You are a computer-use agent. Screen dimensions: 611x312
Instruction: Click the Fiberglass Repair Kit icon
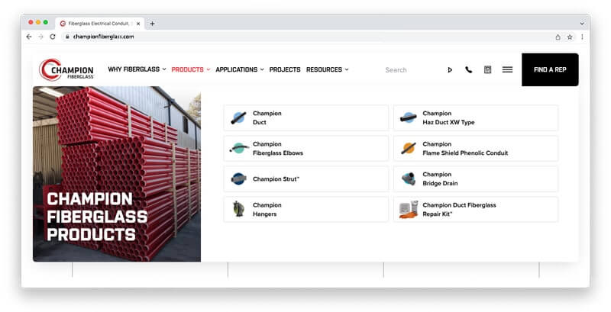coord(409,209)
